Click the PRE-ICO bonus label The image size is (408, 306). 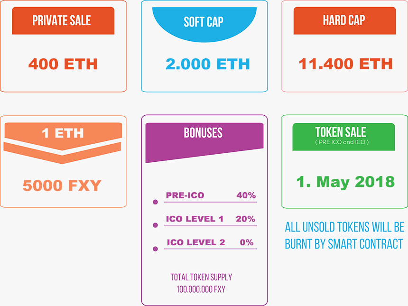185,195
